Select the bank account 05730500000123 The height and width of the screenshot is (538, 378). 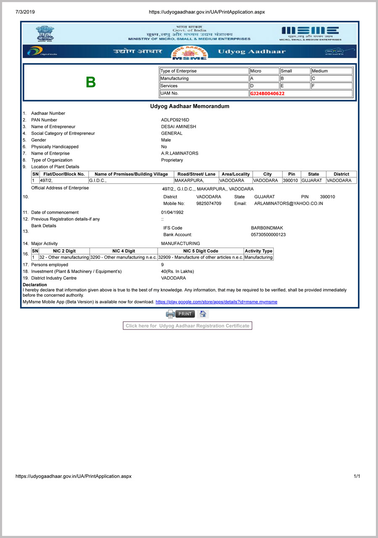point(268,235)
